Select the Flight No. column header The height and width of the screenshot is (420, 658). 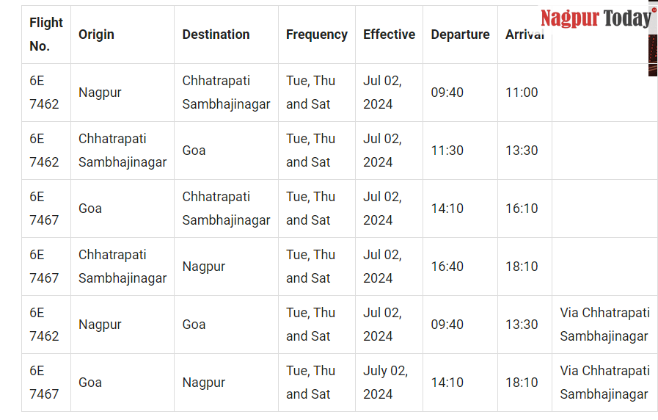coord(46,35)
